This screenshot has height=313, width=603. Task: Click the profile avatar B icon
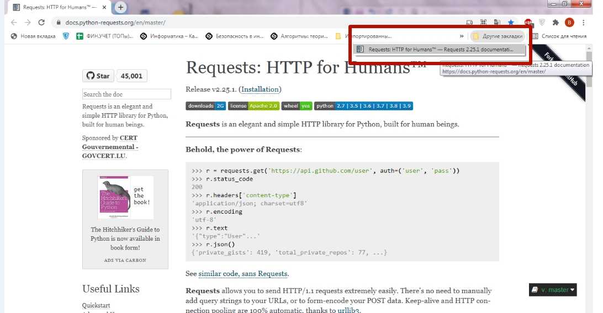pos(569,23)
